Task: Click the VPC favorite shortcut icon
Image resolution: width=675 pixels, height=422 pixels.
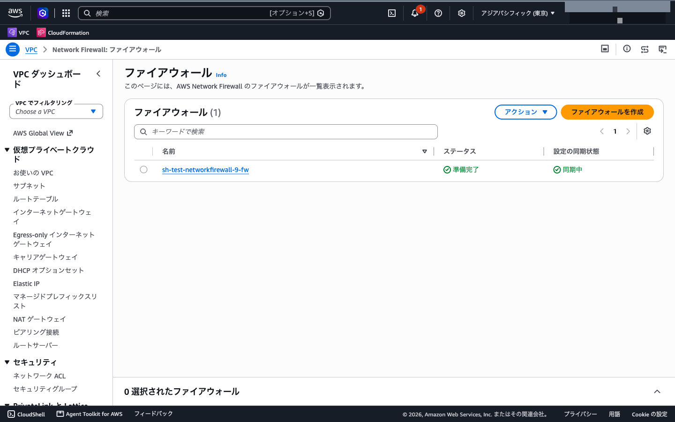Action: click(x=18, y=32)
